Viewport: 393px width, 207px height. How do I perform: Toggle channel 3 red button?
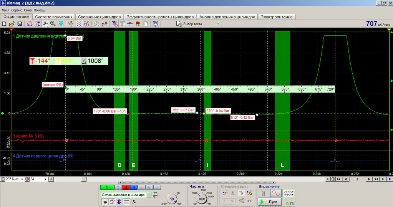126,187
